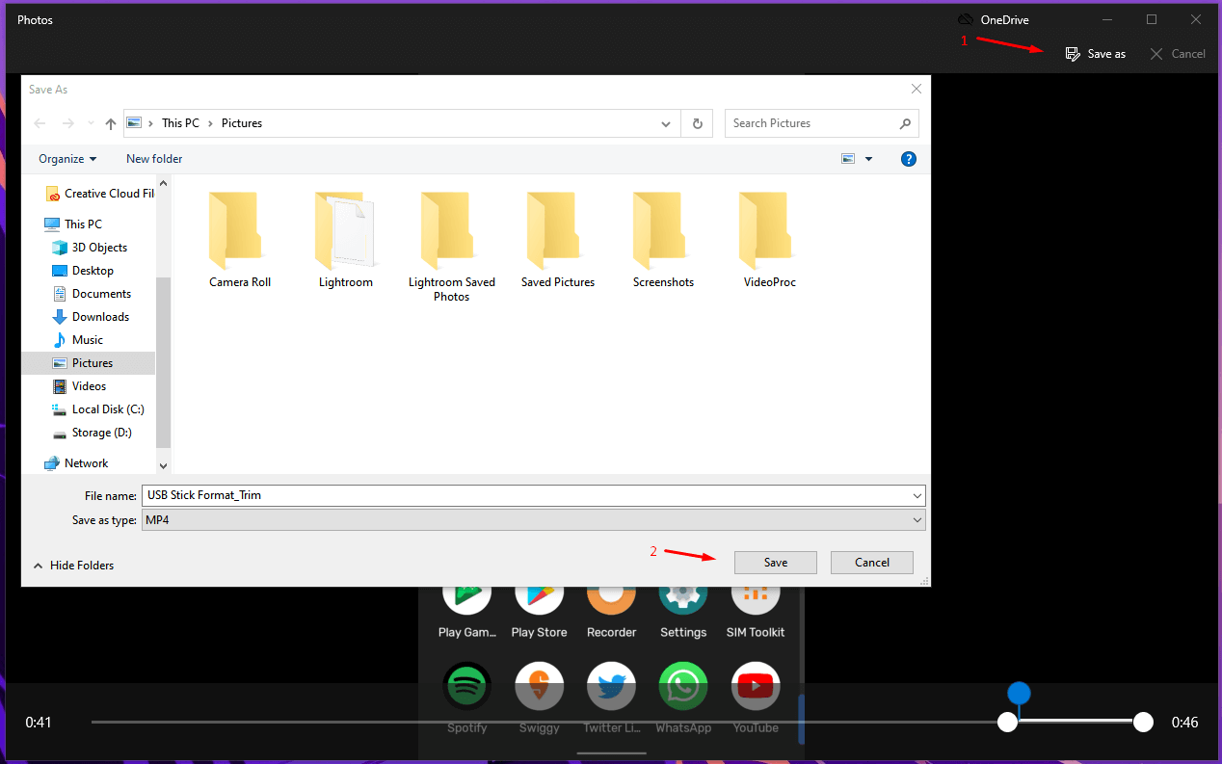
Task: Select Downloads in the navigation pane
Action: coord(100,317)
